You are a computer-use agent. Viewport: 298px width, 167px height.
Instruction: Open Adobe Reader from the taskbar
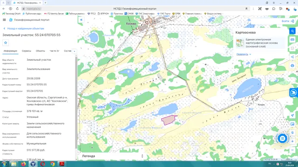pyautogui.click(x=62, y=164)
